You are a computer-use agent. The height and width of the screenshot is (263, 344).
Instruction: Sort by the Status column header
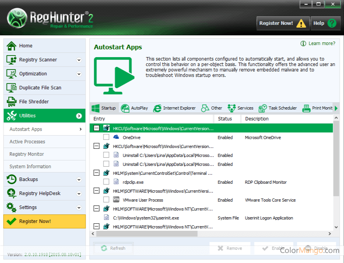click(x=227, y=119)
